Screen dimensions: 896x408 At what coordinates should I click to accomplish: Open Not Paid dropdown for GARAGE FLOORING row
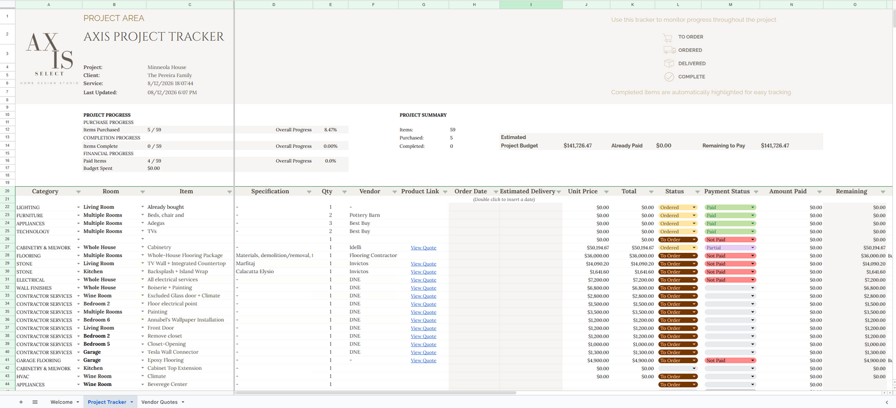click(x=752, y=361)
